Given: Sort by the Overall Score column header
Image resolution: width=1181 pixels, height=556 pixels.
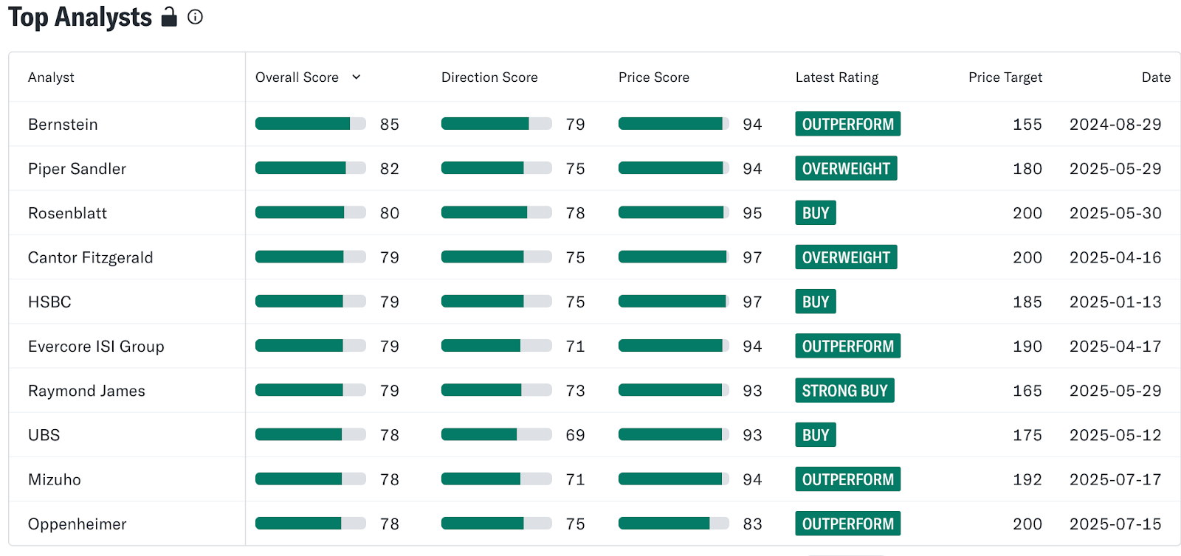Looking at the screenshot, I should coord(297,77).
